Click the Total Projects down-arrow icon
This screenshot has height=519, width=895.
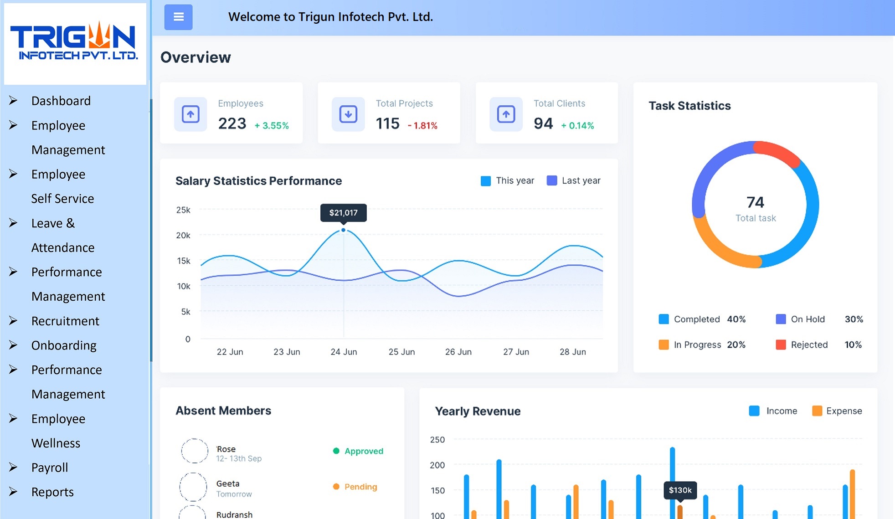click(x=348, y=114)
